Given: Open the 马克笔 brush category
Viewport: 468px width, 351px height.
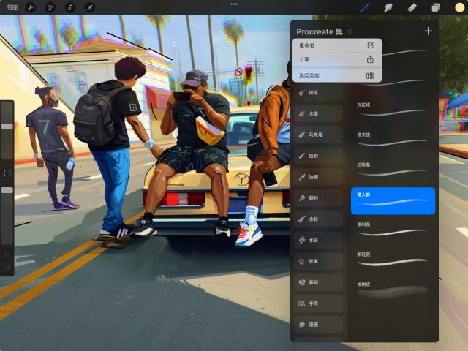Looking at the screenshot, I should [x=318, y=135].
